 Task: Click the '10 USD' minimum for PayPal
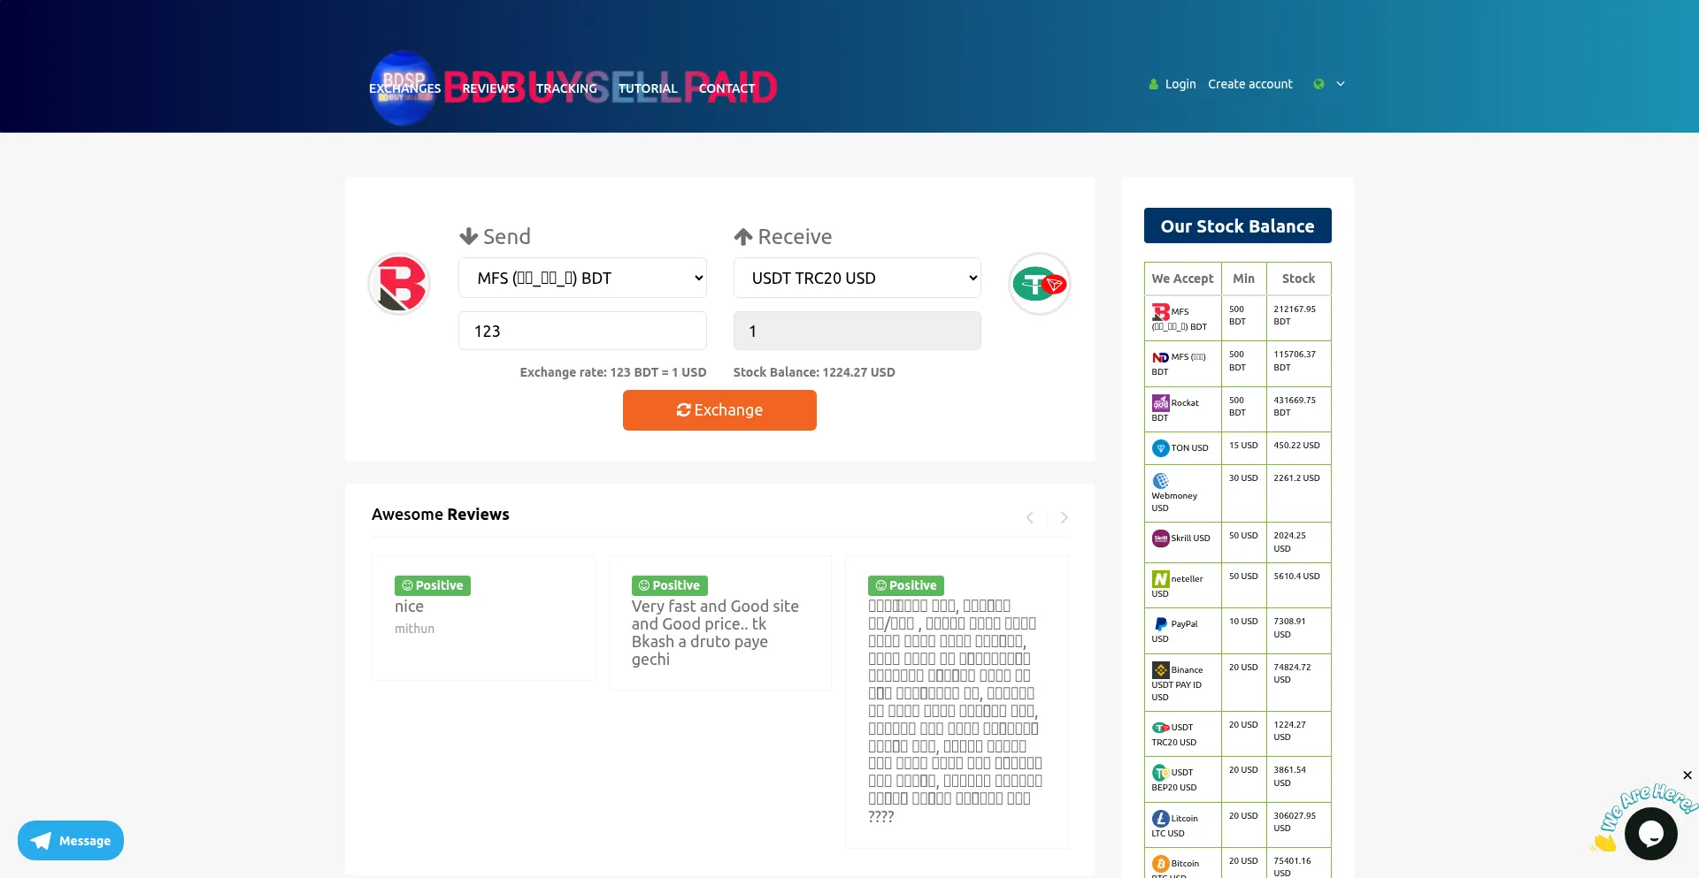[x=1243, y=622]
